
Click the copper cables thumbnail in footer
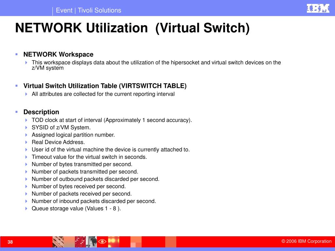[58, 242]
